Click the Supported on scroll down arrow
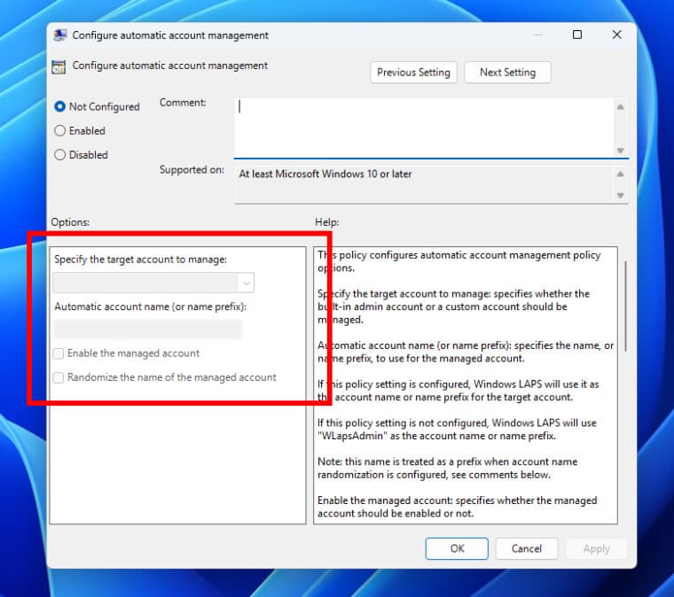This screenshot has height=597, width=674. pyautogui.click(x=620, y=196)
